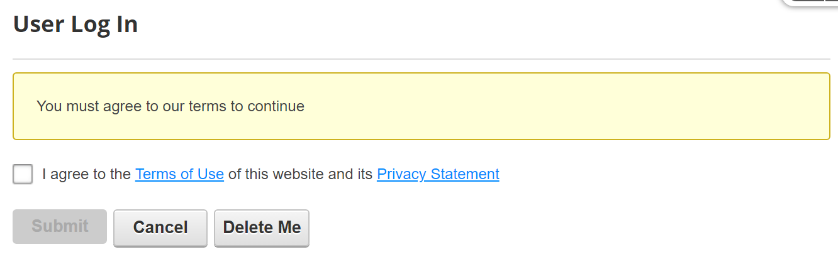Click the divider line under the heading
The width and height of the screenshot is (838, 269).
[x=422, y=59]
